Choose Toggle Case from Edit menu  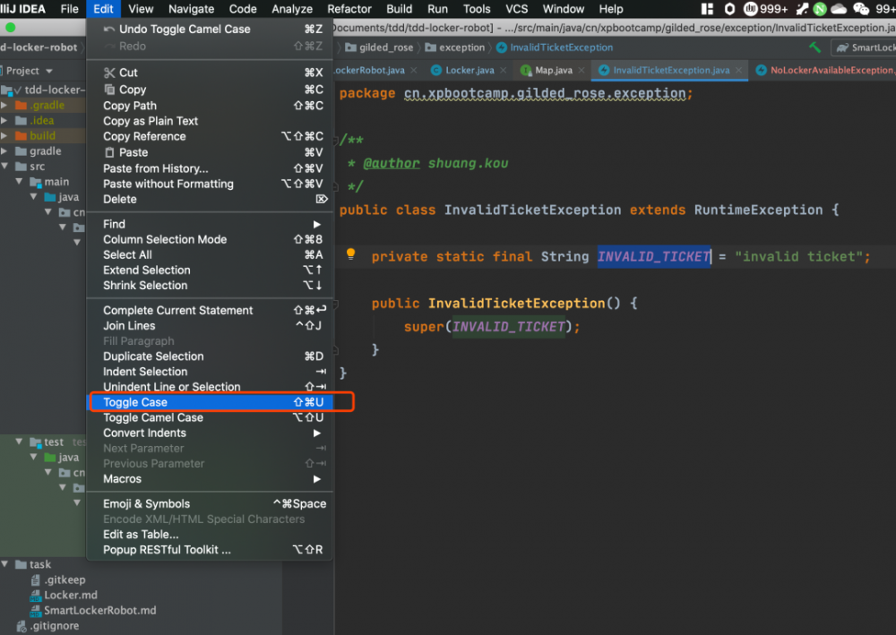[135, 402]
